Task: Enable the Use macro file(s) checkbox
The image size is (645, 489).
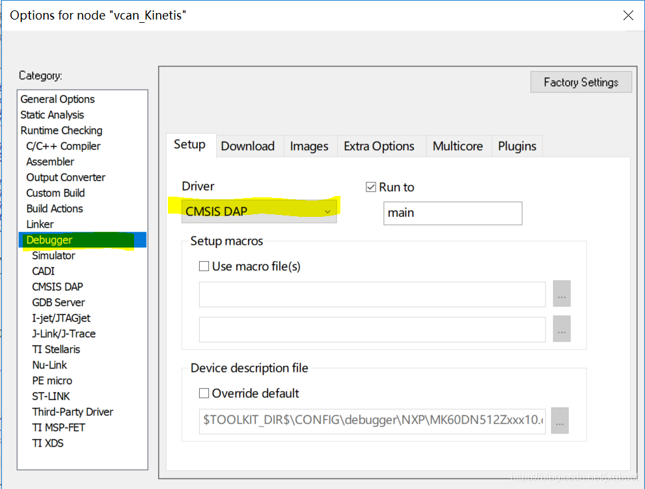Action: (x=204, y=266)
